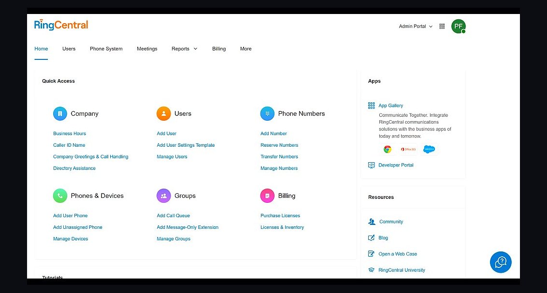Click the RingCentral University cap icon

[x=371, y=270]
